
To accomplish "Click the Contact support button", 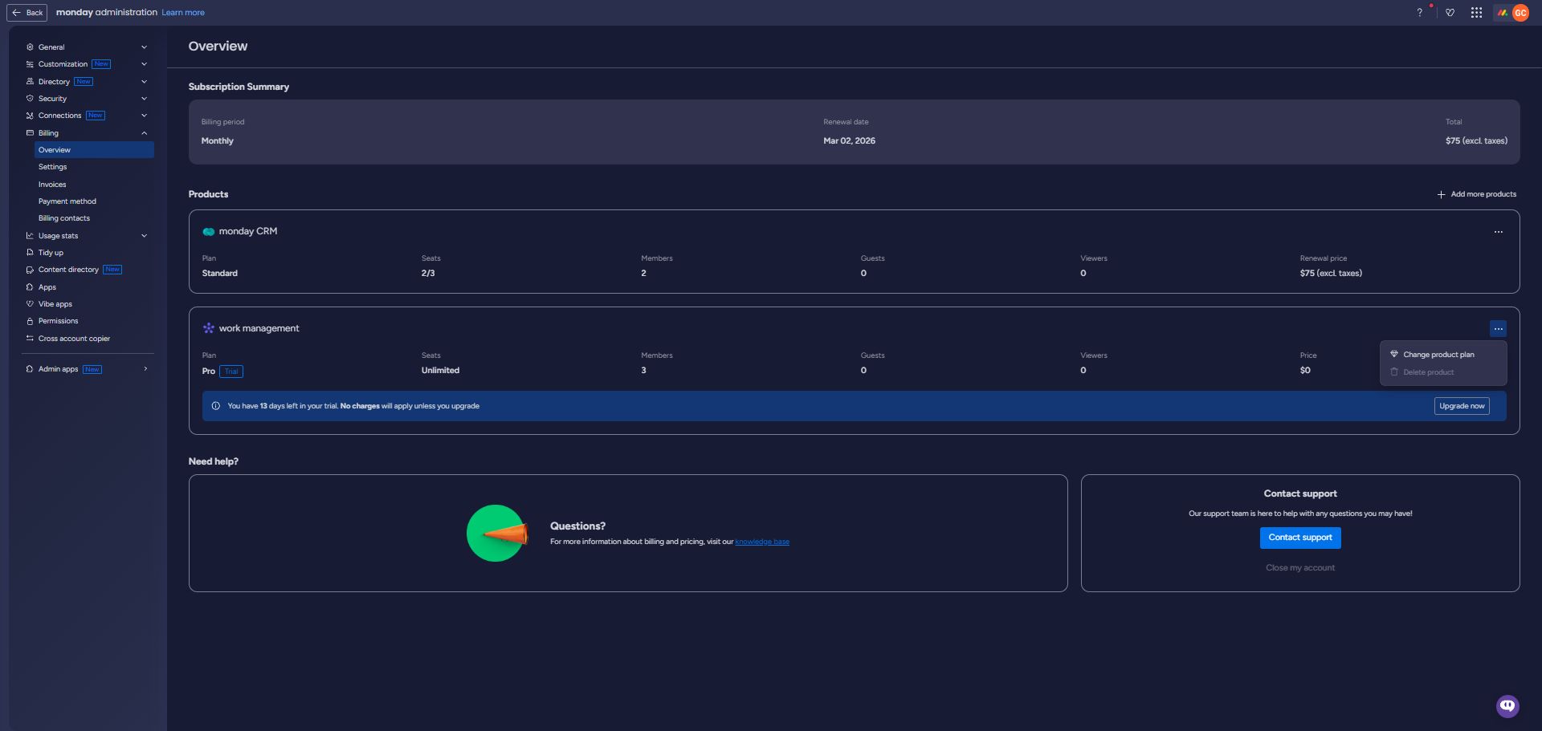I will coord(1300,538).
